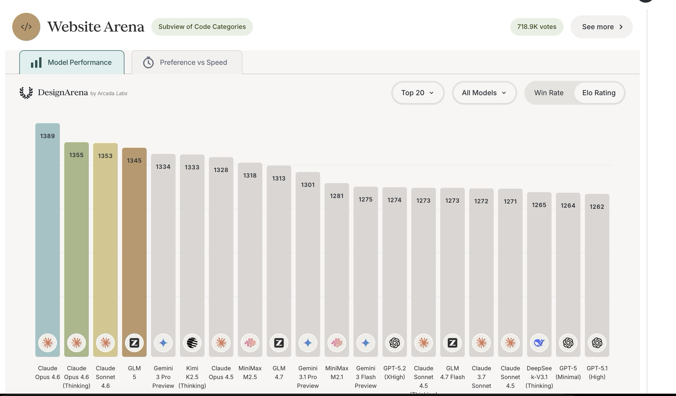Viewport: 676px width, 396px height.
Task: Open the Top 20 dropdown
Action: pos(417,93)
